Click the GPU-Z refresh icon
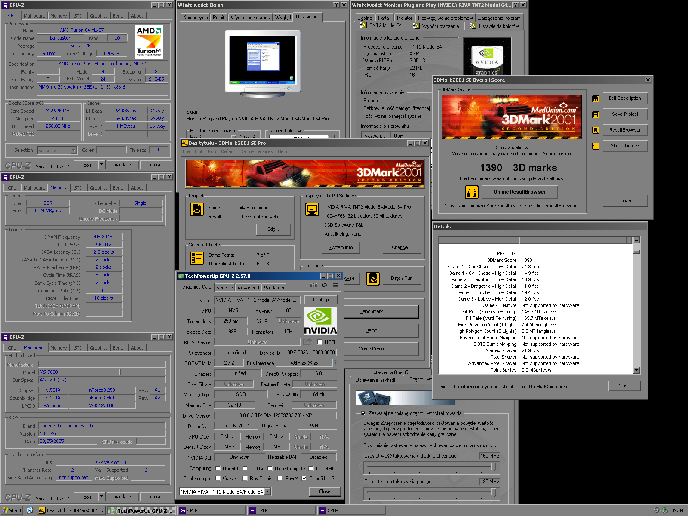688x516 pixels. coord(325,286)
